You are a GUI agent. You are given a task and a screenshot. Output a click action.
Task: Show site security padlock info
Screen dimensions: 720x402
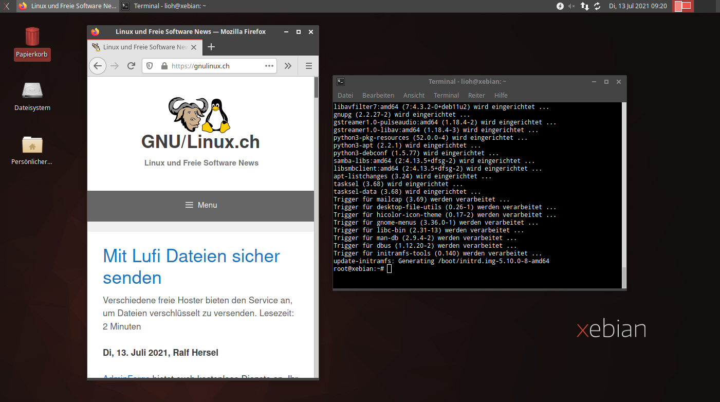click(164, 66)
